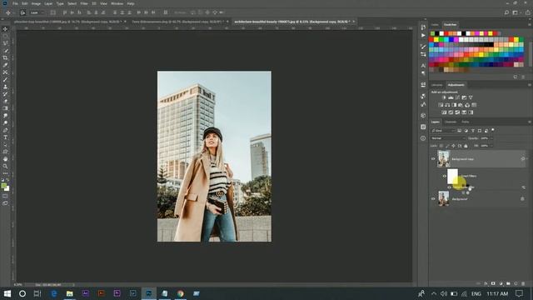This screenshot has height=300, width=533.
Task: Select the Spot Healing Brush tool
Action: [5, 72]
